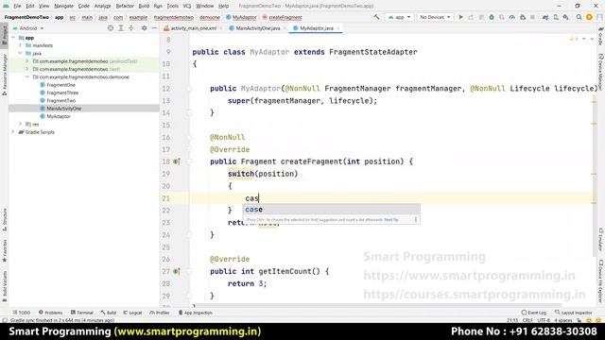Click the collapse all icon in Project panel
This screenshot has width=605, height=340.
[x=131, y=28]
